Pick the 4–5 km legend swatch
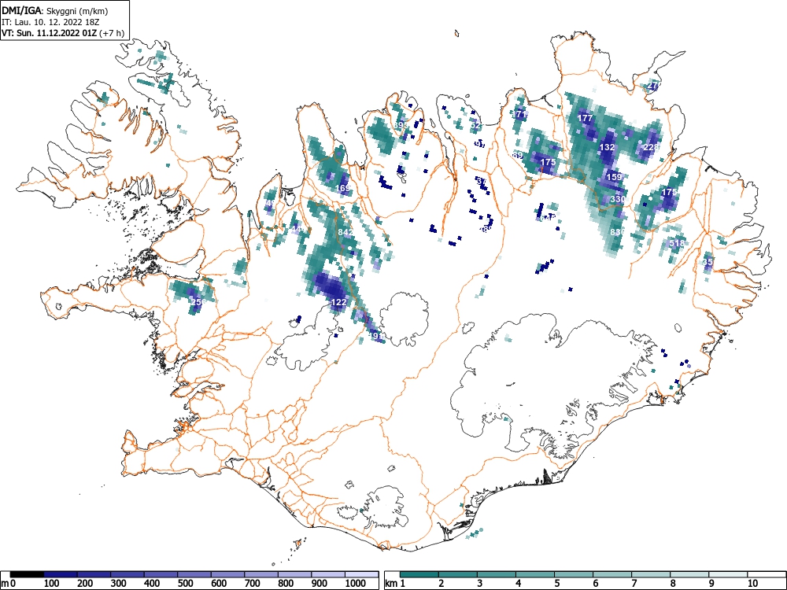The width and height of the screenshot is (787, 590). click(x=535, y=574)
